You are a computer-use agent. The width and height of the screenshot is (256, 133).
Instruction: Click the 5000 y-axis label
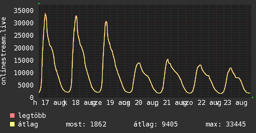(26, 85)
